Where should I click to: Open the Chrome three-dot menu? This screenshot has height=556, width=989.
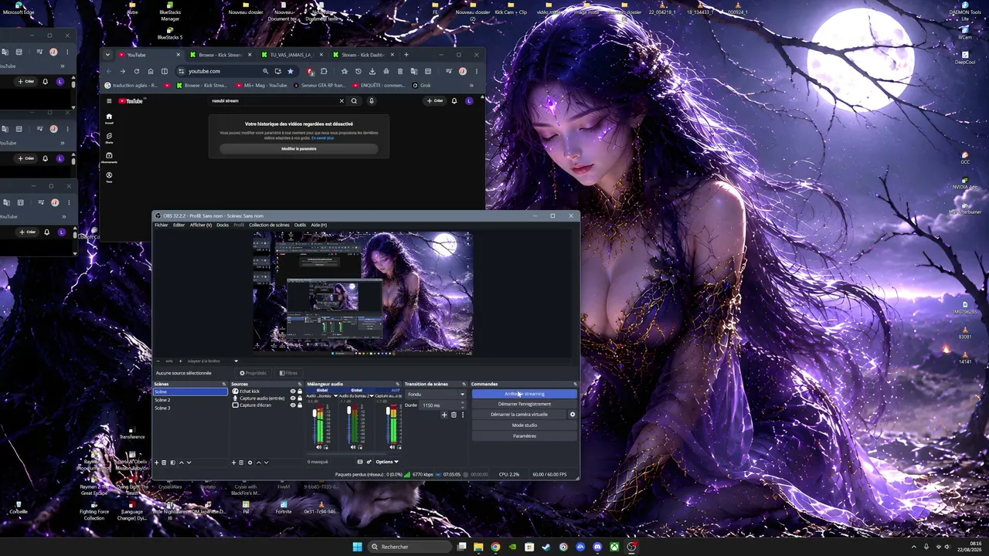[x=477, y=71]
